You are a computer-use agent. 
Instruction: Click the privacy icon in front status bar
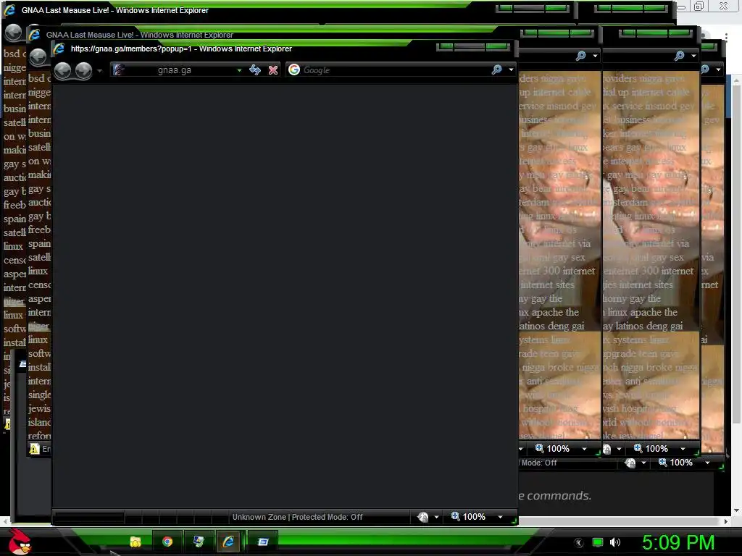coord(423,517)
